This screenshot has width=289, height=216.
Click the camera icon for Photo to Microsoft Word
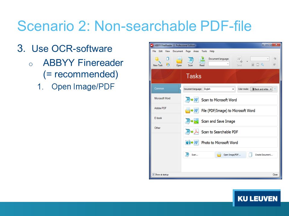tap(188, 142)
